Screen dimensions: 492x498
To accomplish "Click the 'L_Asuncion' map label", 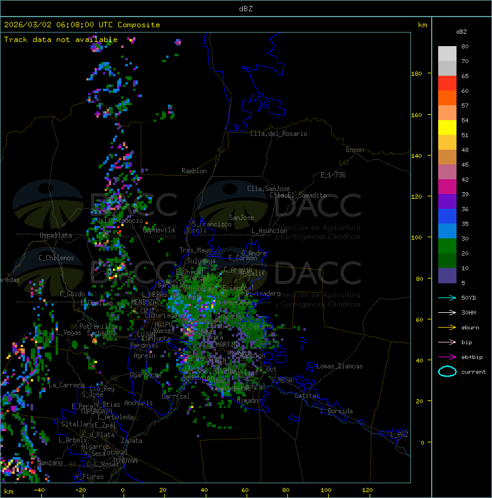I will pyautogui.click(x=269, y=231).
